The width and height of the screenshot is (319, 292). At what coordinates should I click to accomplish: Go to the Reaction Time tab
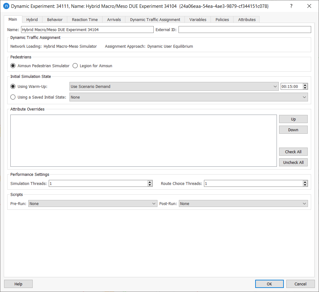tap(85, 19)
